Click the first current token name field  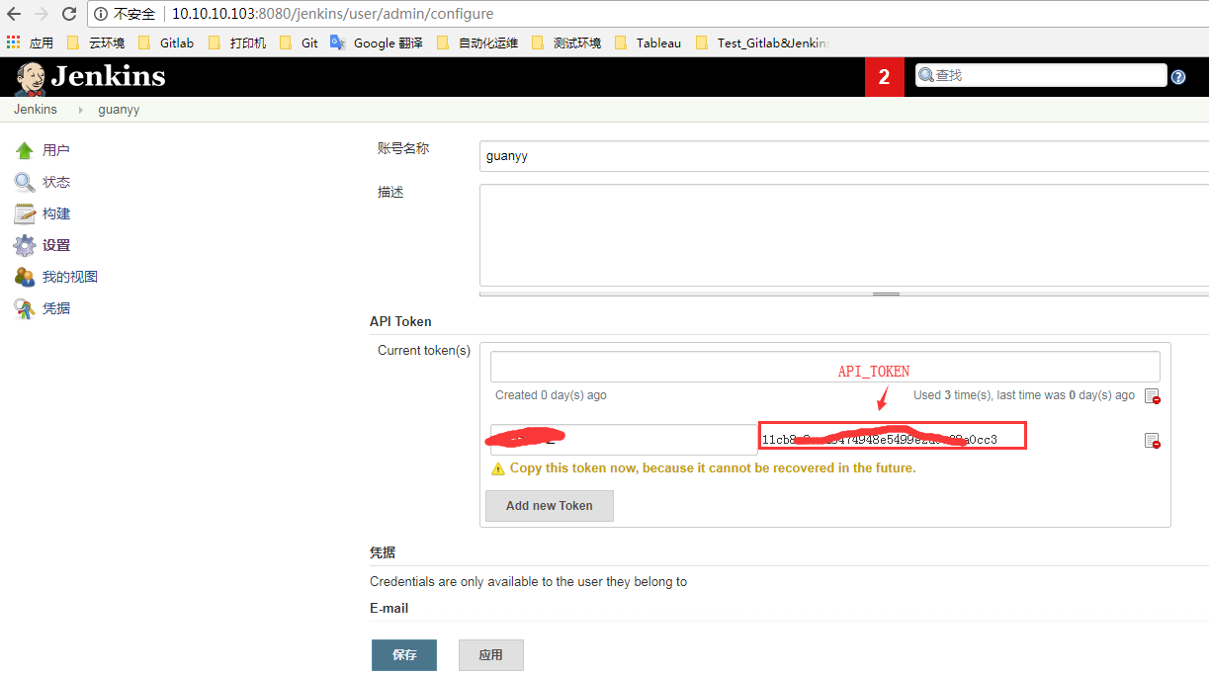(x=825, y=367)
